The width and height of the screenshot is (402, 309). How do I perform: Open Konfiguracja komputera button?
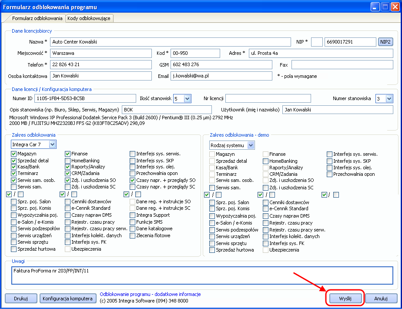[x=68, y=299]
